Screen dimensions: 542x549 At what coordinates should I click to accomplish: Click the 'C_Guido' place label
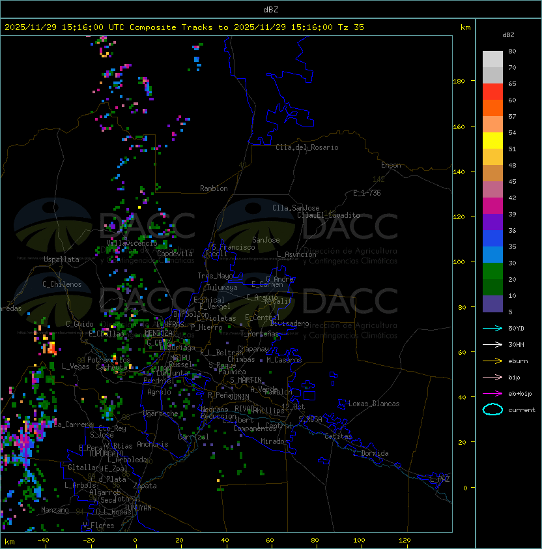[79, 324]
